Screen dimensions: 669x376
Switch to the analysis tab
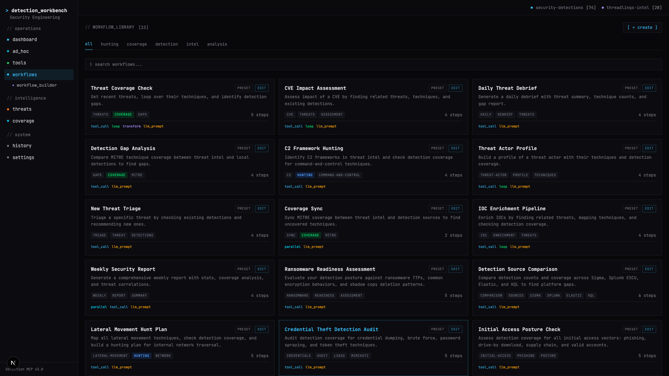217,44
